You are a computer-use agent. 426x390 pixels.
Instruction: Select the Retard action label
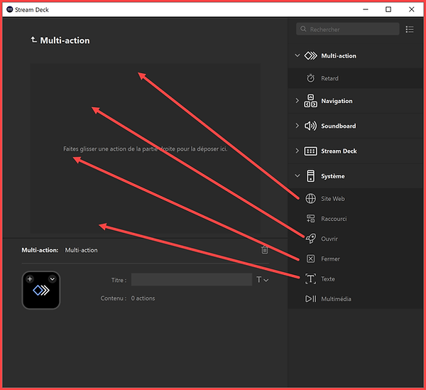pyautogui.click(x=330, y=78)
